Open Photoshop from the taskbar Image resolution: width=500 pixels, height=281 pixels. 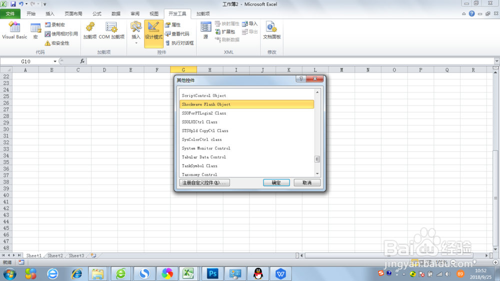coord(212,273)
